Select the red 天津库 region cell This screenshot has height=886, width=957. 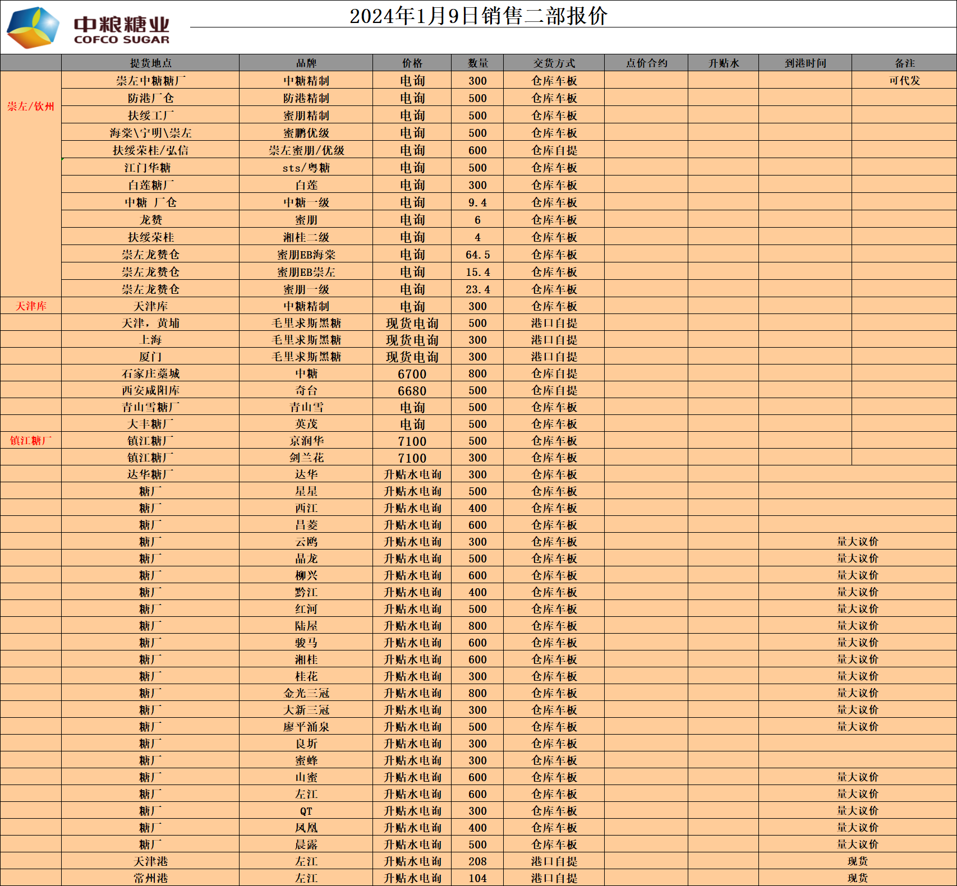[x=31, y=306]
